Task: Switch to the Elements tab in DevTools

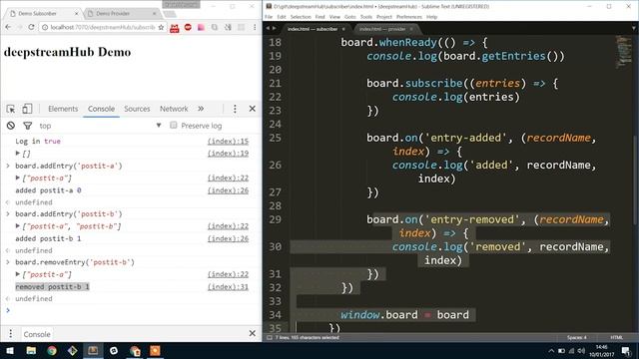Action: coord(63,109)
